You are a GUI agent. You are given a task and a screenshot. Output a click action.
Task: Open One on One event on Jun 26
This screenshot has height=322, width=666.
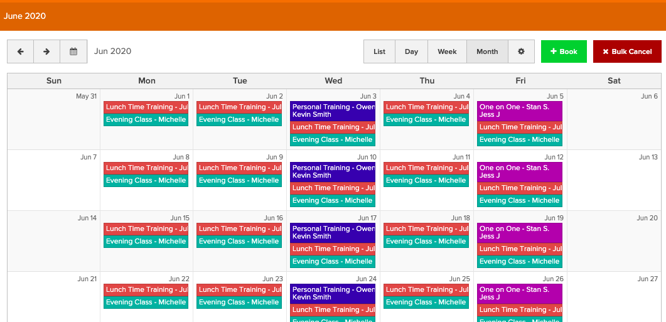click(519, 294)
